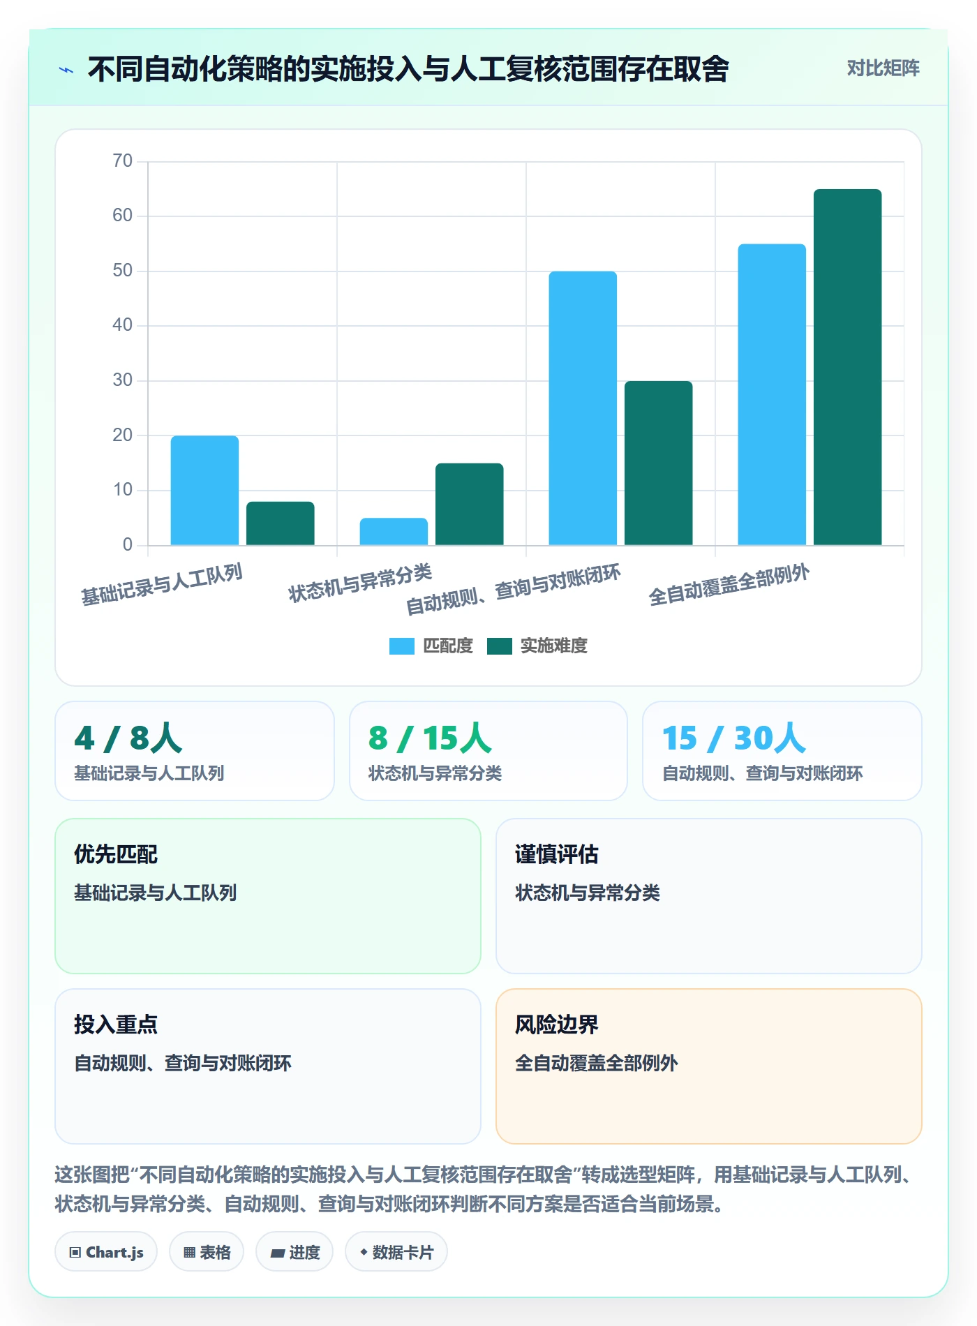The height and width of the screenshot is (1326, 977).
Task: Click the 对比矩阵 label in header
Action: tap(883, 68)
